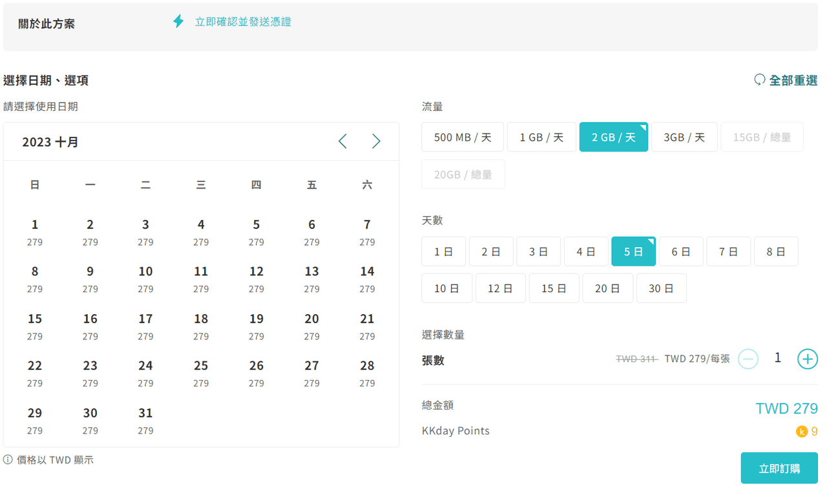Select the 1 GB / 天 data option
The image size is (827, 489).
coord(541,137)
